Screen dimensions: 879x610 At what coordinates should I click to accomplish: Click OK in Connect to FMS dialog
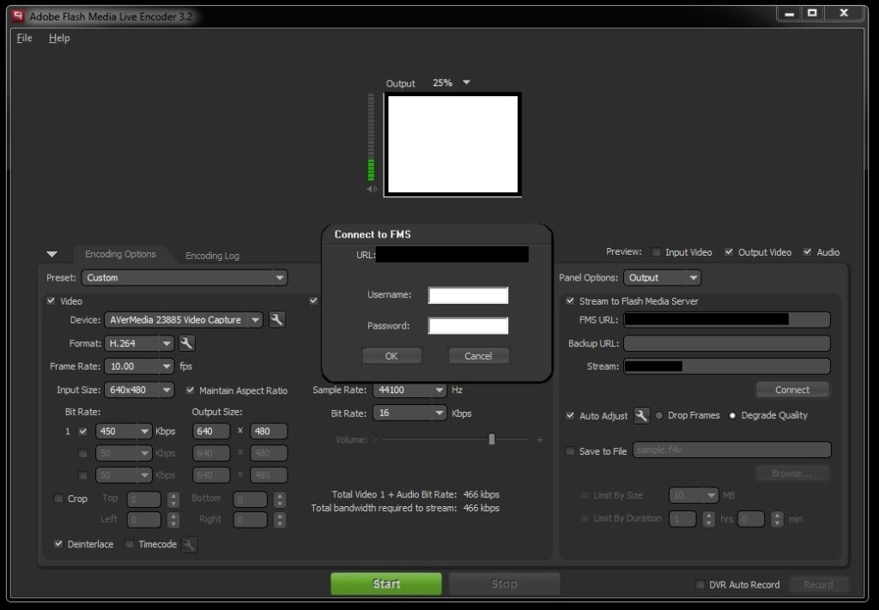(x=391, y=356)
